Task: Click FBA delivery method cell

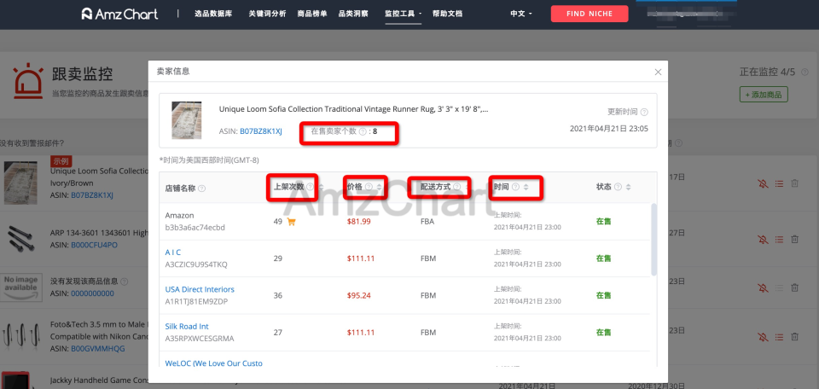Action: (427, 222)
